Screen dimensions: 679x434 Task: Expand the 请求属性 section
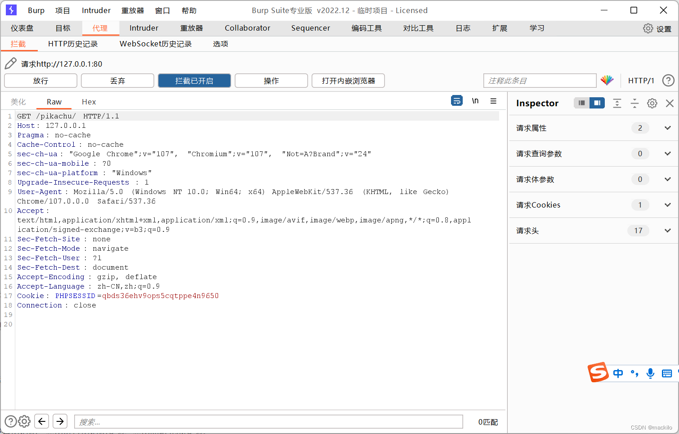click(667, 128)
